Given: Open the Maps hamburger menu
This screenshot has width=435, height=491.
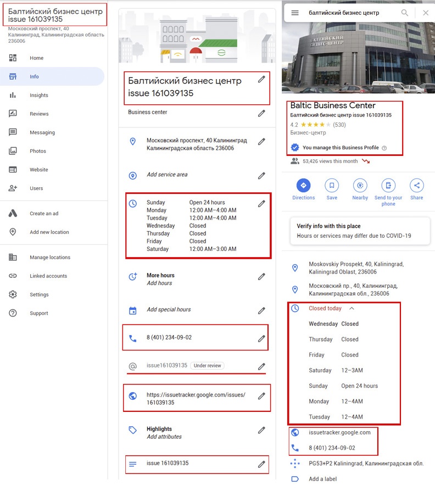Looking at the screenshot, I should coord(295,13).
